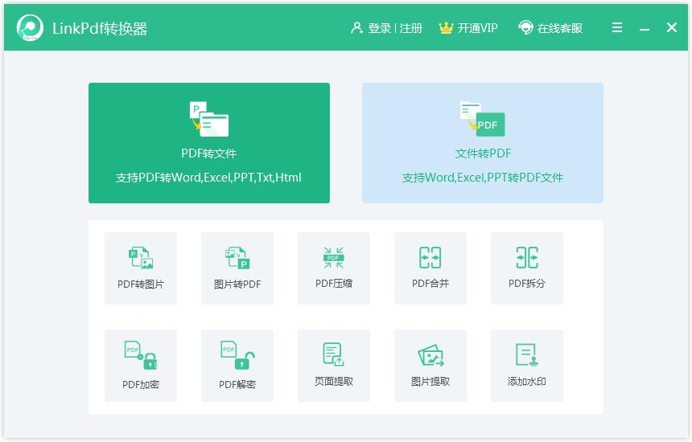692x442 pixels.
Task: Open the 页面提取 page extraction tool
Action: (x=333, y=365)
